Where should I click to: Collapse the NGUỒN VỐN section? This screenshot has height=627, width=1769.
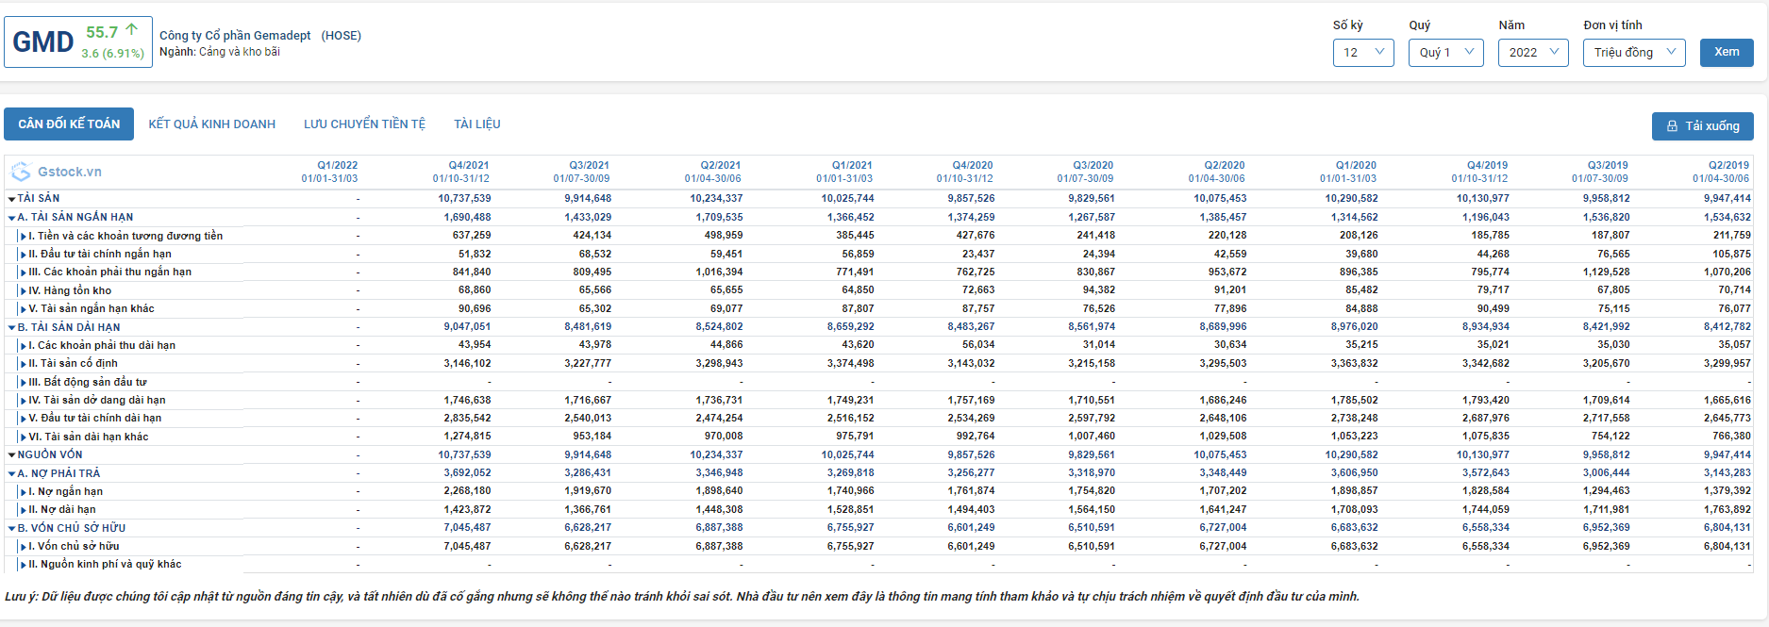click(x=11, y=455)
